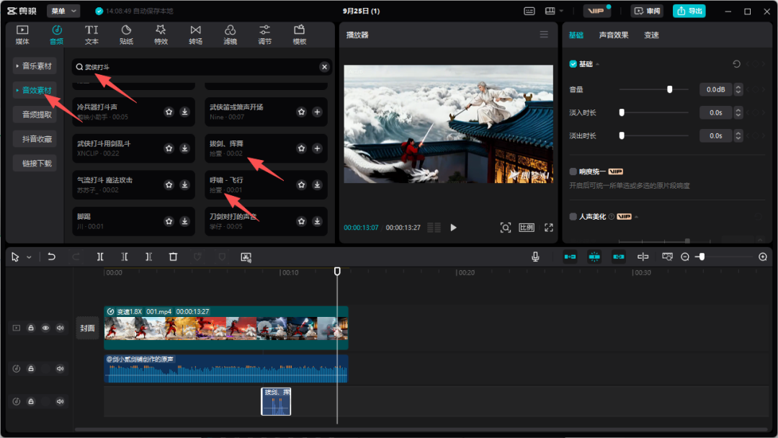Clear the sound effect search field

pyautogui.click(x=324, y=67)
